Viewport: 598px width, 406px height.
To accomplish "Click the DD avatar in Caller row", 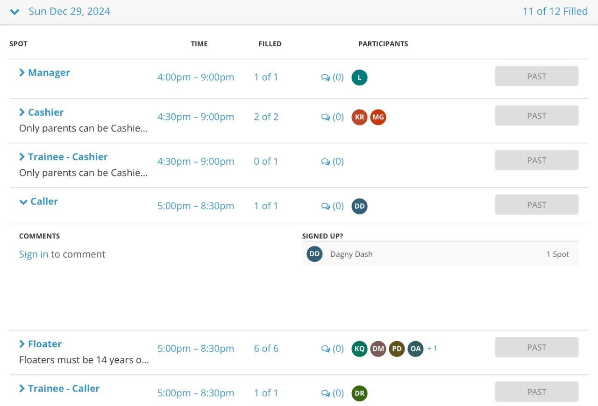I will coord(359,206).
